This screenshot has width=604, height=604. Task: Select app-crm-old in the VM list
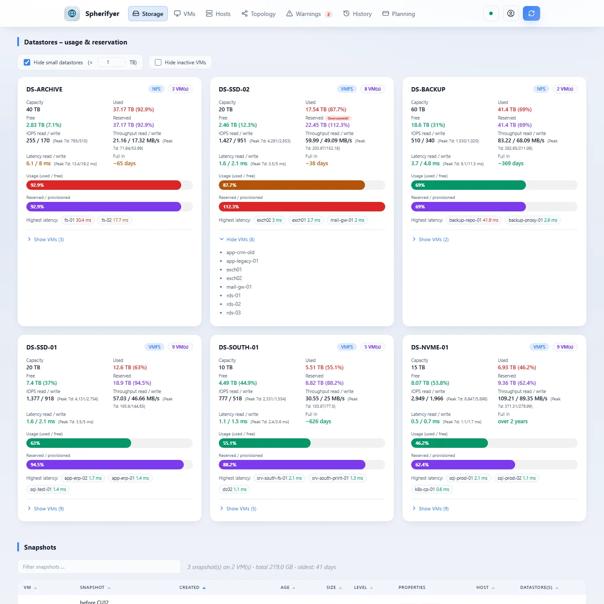point(240,252)
